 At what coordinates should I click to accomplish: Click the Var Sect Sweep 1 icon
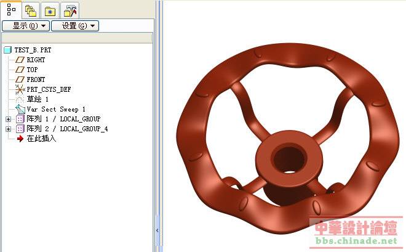click(x=19, y=109)
